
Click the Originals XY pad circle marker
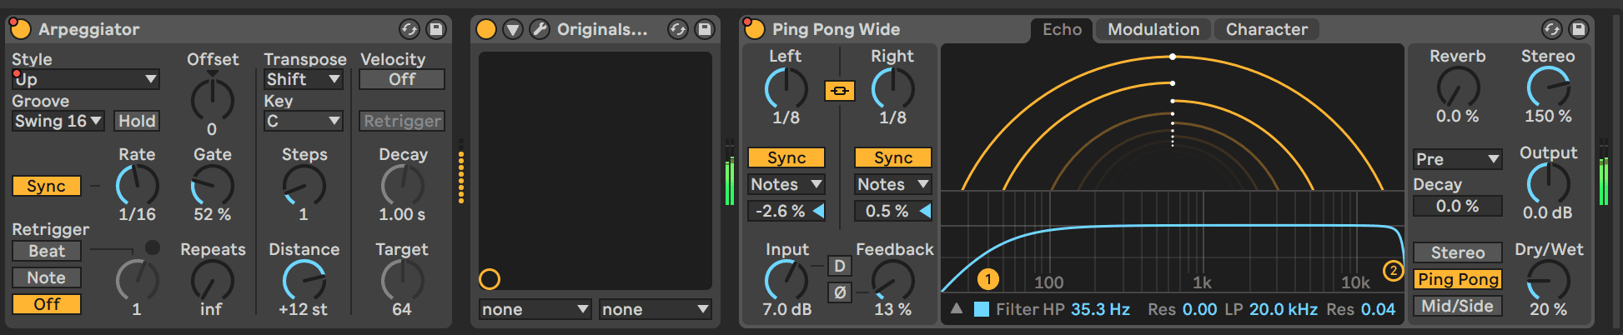pos(490,279)
